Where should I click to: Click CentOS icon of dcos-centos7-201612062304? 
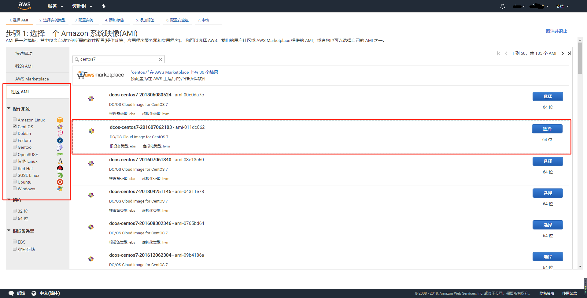(x=91, y=259)
